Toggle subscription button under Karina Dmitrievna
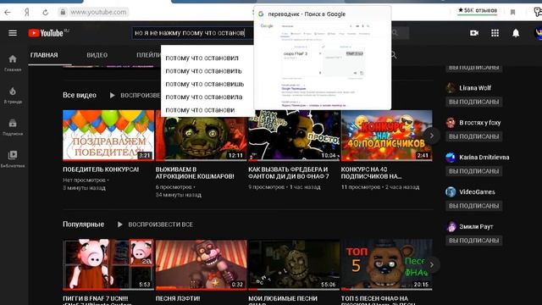Image resolution: width=542 pixels, height=305 pixels. [x=474, y=171]
